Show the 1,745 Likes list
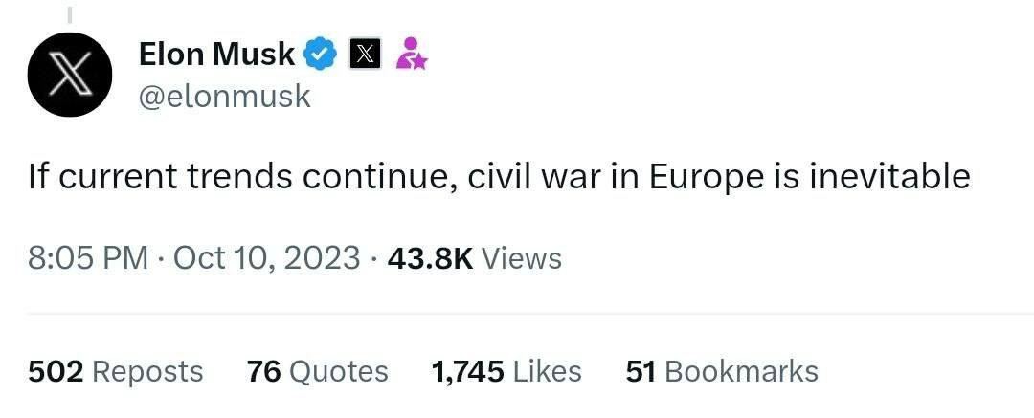 [506, 371]
